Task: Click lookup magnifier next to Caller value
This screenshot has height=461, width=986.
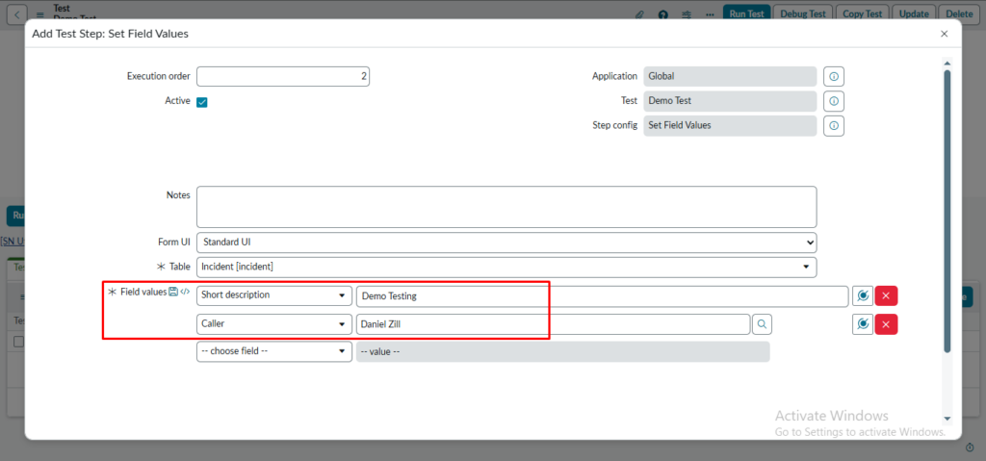Action: pos(761,324)
